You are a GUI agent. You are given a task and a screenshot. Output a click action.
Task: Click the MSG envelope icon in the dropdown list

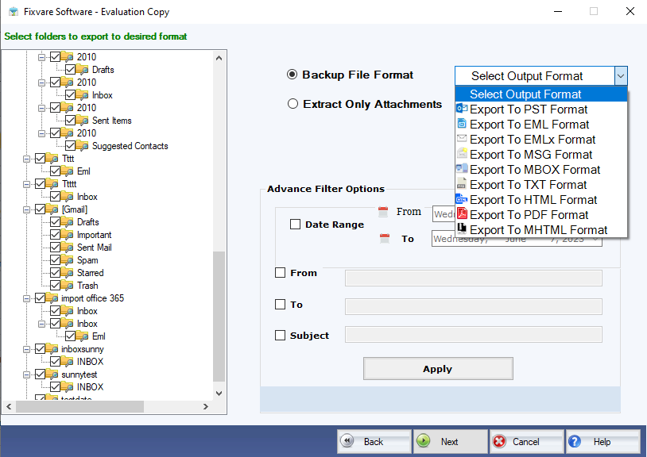(x=463, y=154)
